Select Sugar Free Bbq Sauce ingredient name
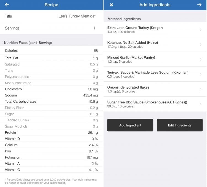207x187 pixels. (147, 102)
